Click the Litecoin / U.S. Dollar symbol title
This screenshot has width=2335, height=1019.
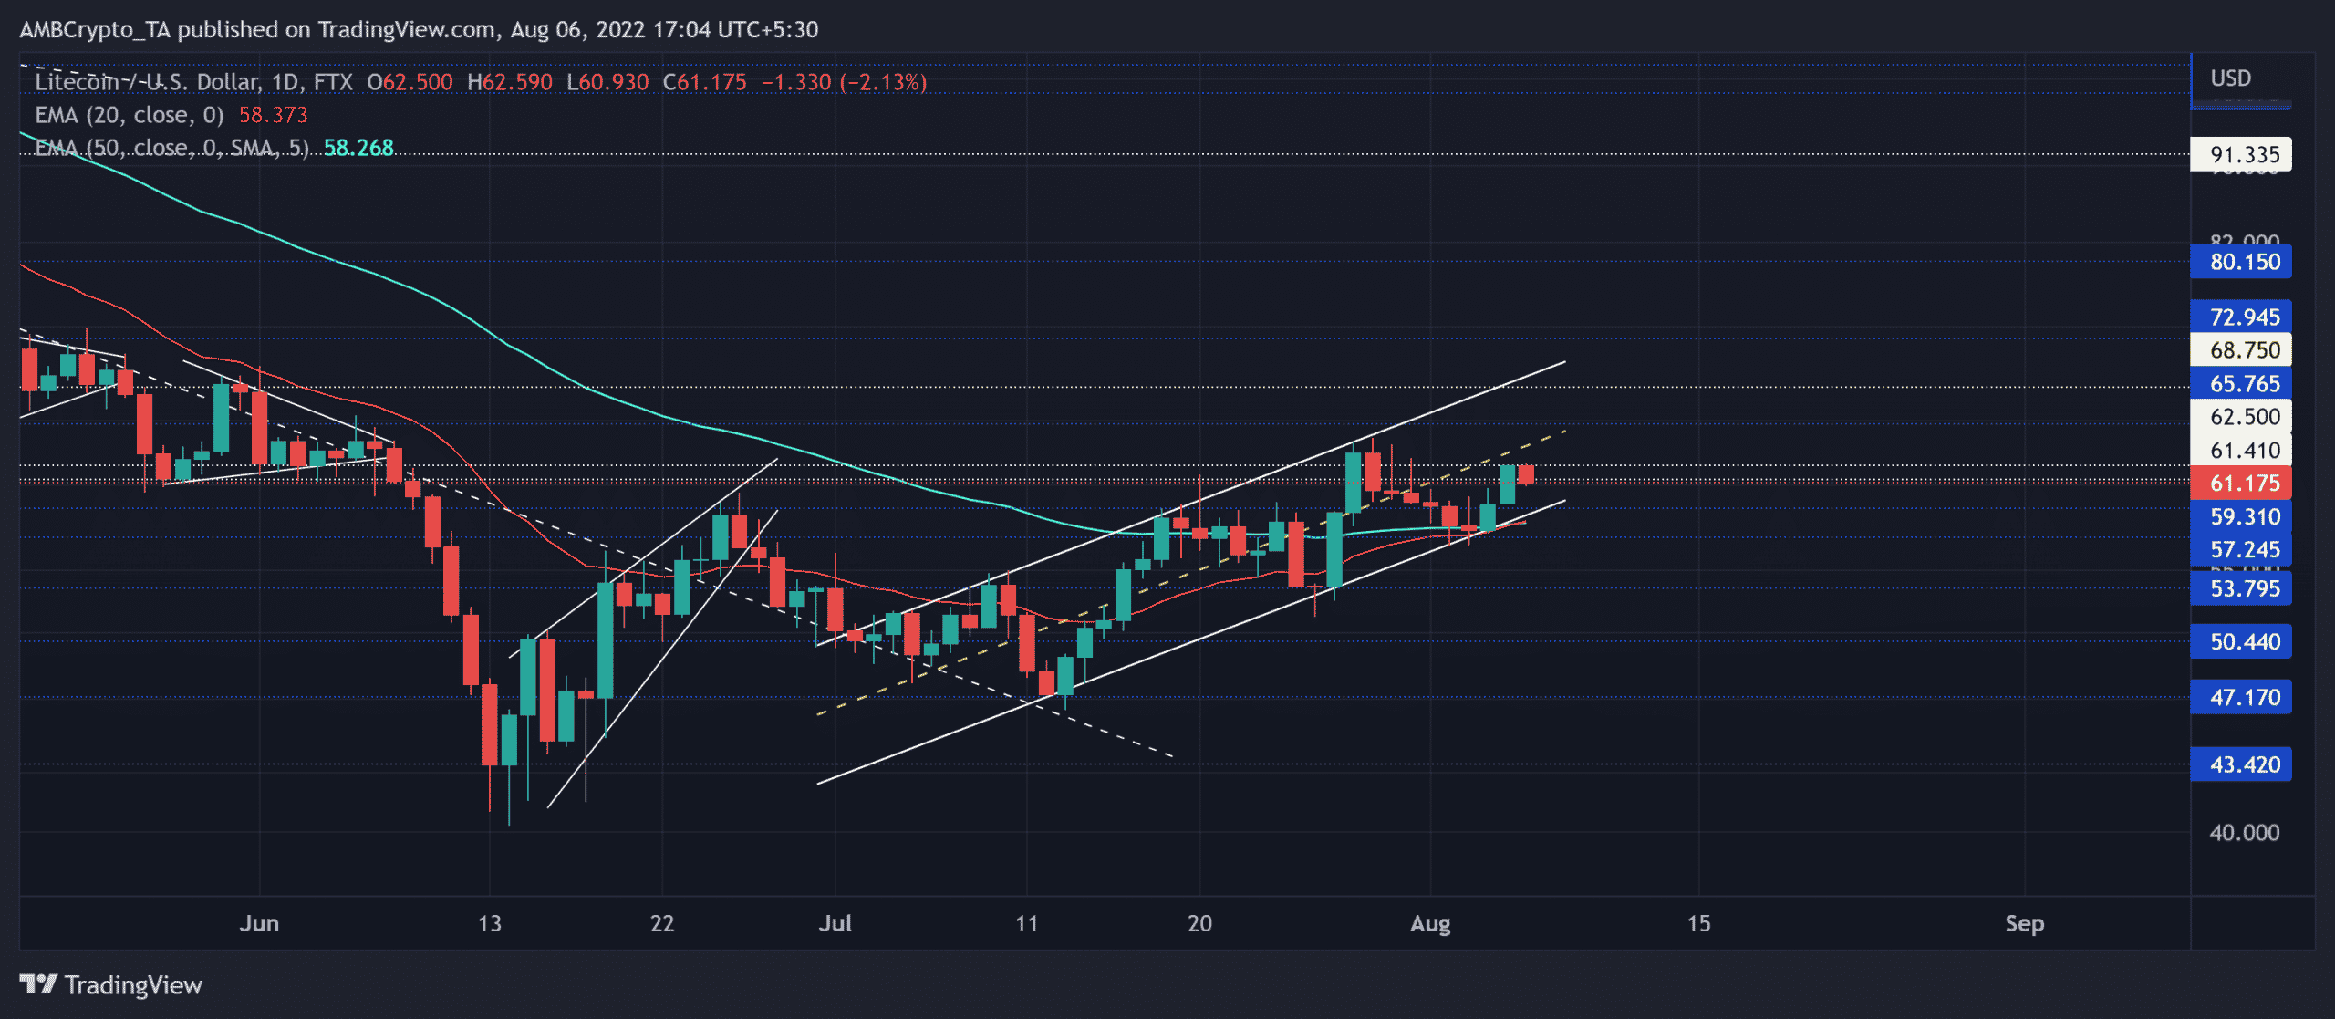[x=193, y=82]
